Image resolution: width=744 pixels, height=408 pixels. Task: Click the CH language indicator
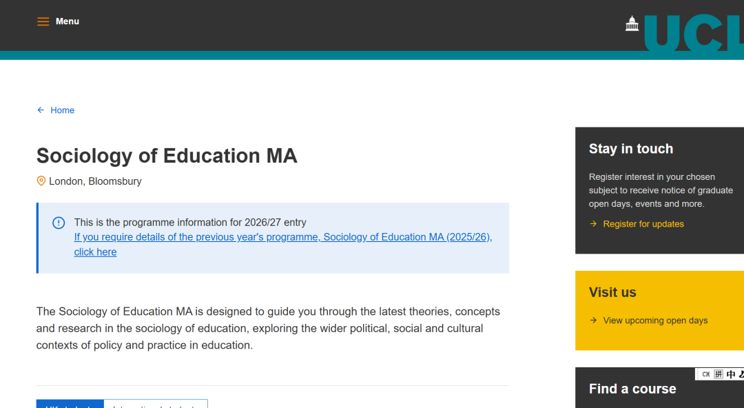pyautogui.click(x=705, y=374)
